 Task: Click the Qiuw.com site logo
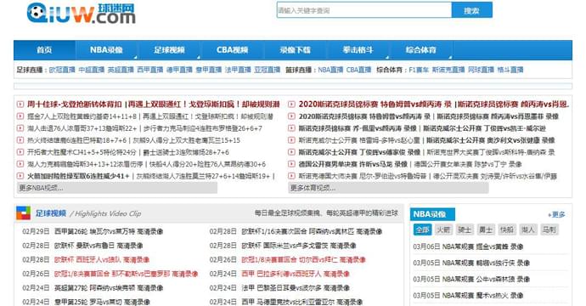tap(81, 14)
